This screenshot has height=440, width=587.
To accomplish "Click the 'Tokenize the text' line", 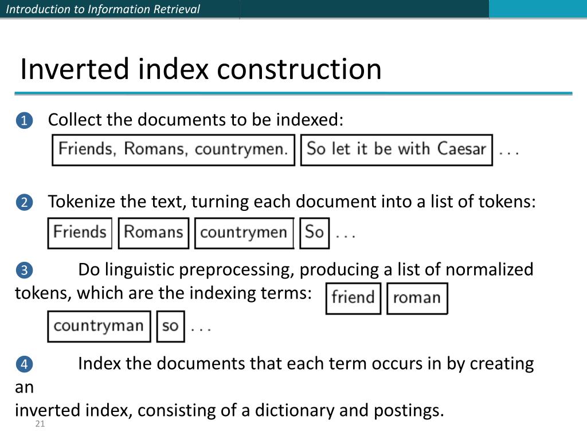I will [x=292, y=202].
